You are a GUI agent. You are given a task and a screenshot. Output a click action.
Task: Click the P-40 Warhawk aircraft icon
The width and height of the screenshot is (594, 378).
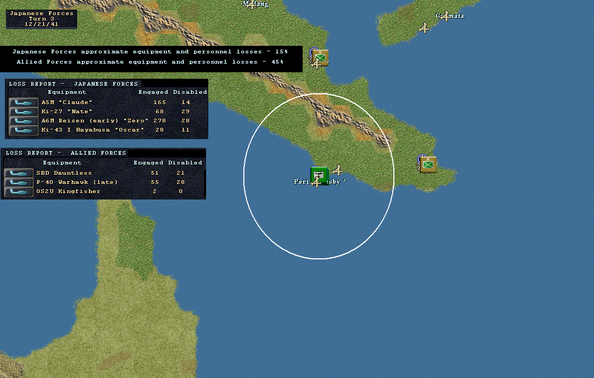(18, 182)
